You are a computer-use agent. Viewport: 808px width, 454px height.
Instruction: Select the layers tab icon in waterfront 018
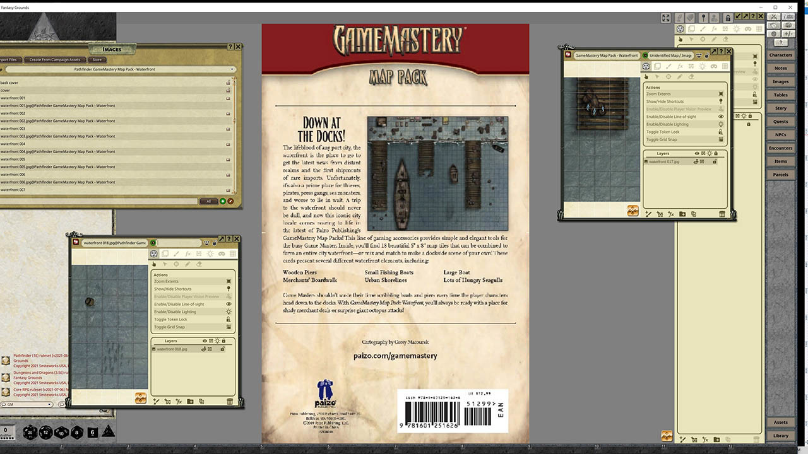coord(165,253)
